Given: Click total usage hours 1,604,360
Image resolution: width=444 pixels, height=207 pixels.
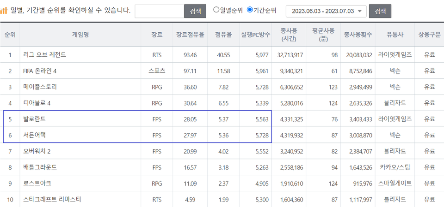Looking at the screenshot, I should pos(291,200).
